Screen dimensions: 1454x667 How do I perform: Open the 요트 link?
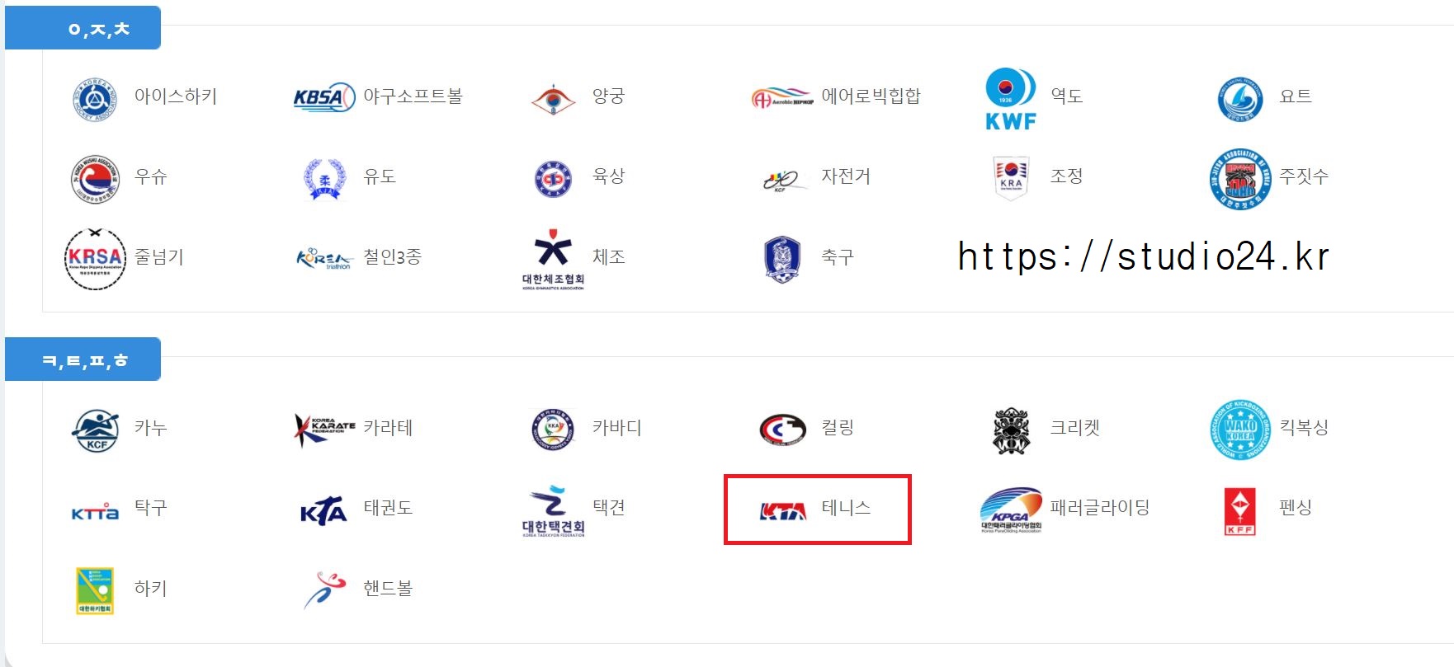tap(1296, 96)
